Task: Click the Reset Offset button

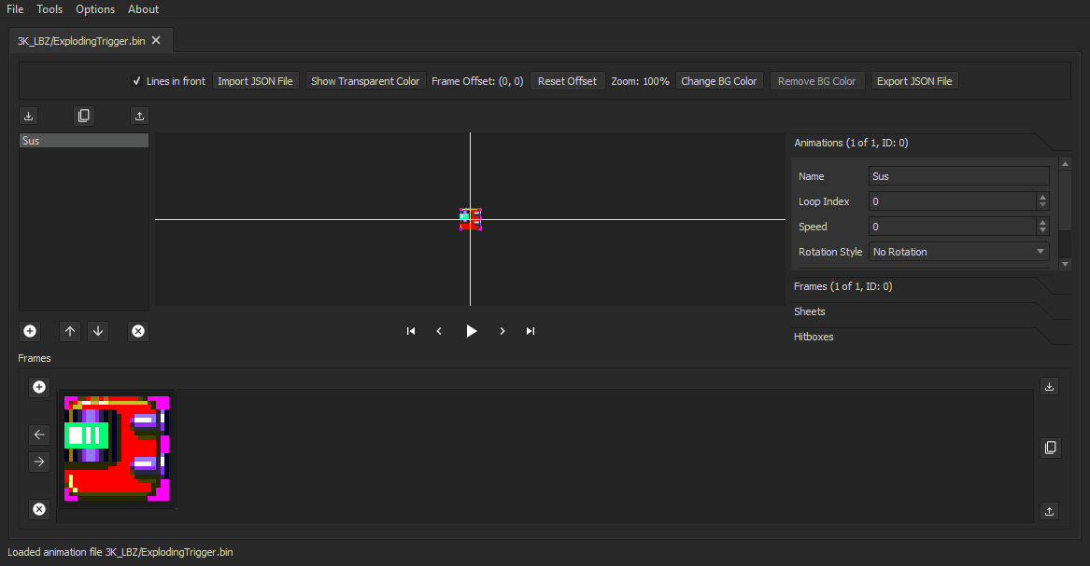Action: pos(567,80)
